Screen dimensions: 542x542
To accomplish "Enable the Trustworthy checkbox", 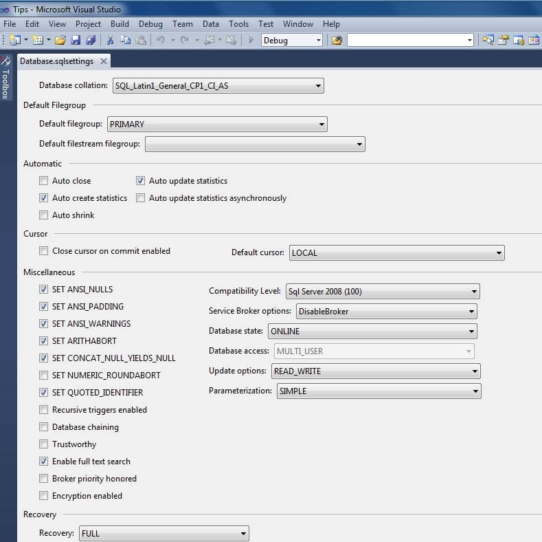I will (x=43, y=444).
